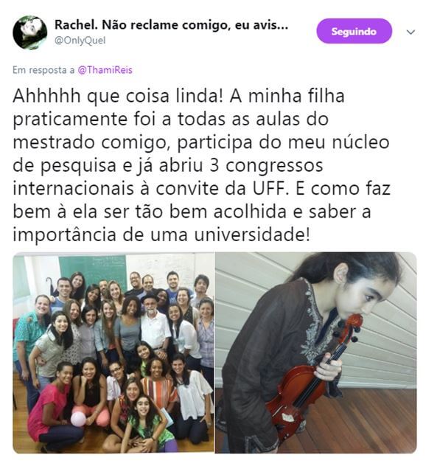Open the classroom group photo
The height and width of the screenshot is (469, 437).
pos(113,352)
